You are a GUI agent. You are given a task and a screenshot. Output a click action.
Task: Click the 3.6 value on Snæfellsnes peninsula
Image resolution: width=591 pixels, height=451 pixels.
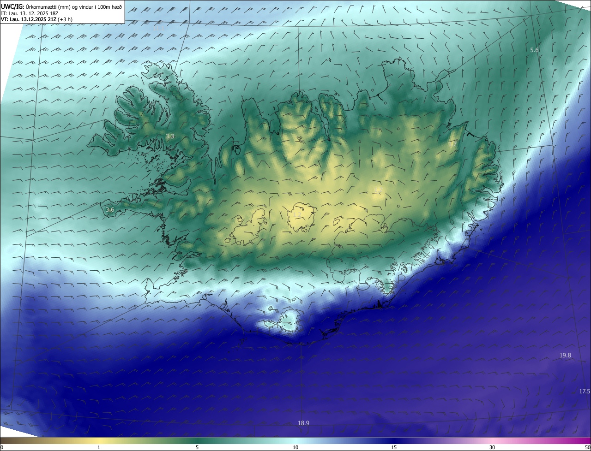(110, 210)
